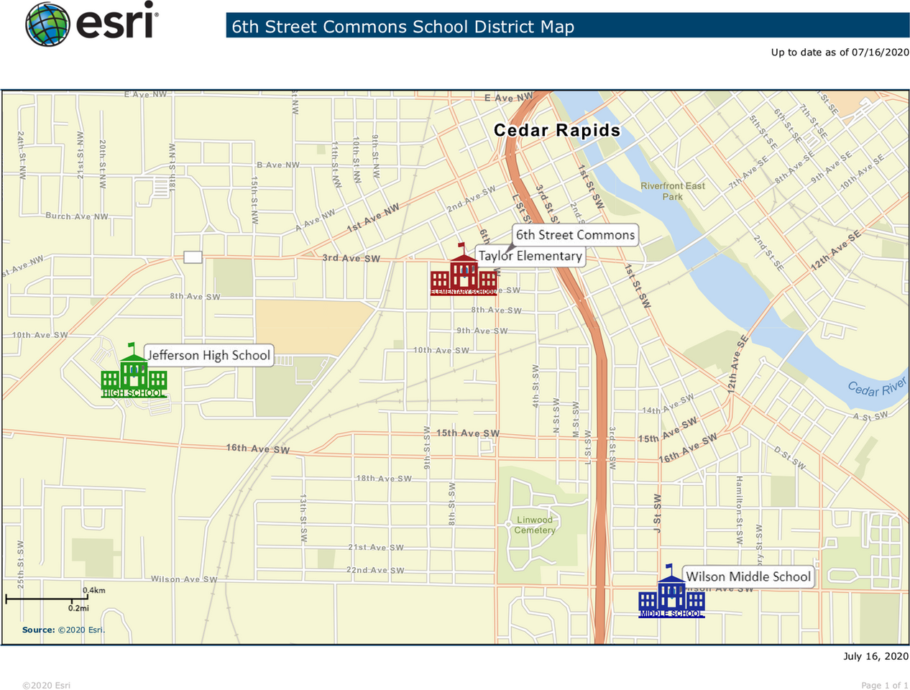Click the Cedar River label

pyautogui.click(x=876, y=388)
